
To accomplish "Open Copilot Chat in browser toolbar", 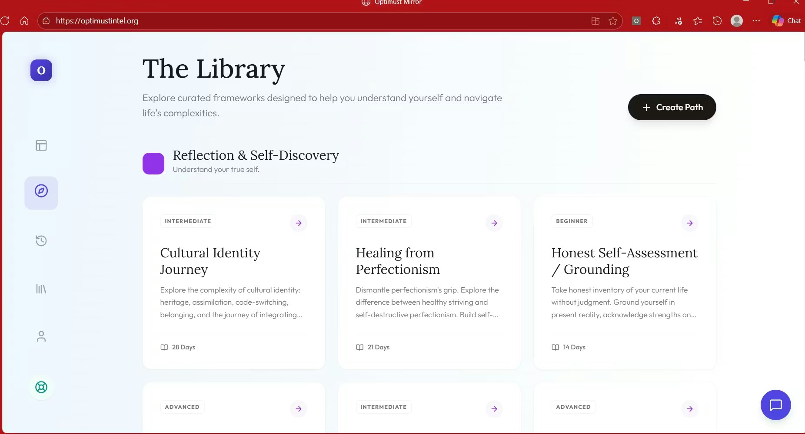I will tap(786, 21).
